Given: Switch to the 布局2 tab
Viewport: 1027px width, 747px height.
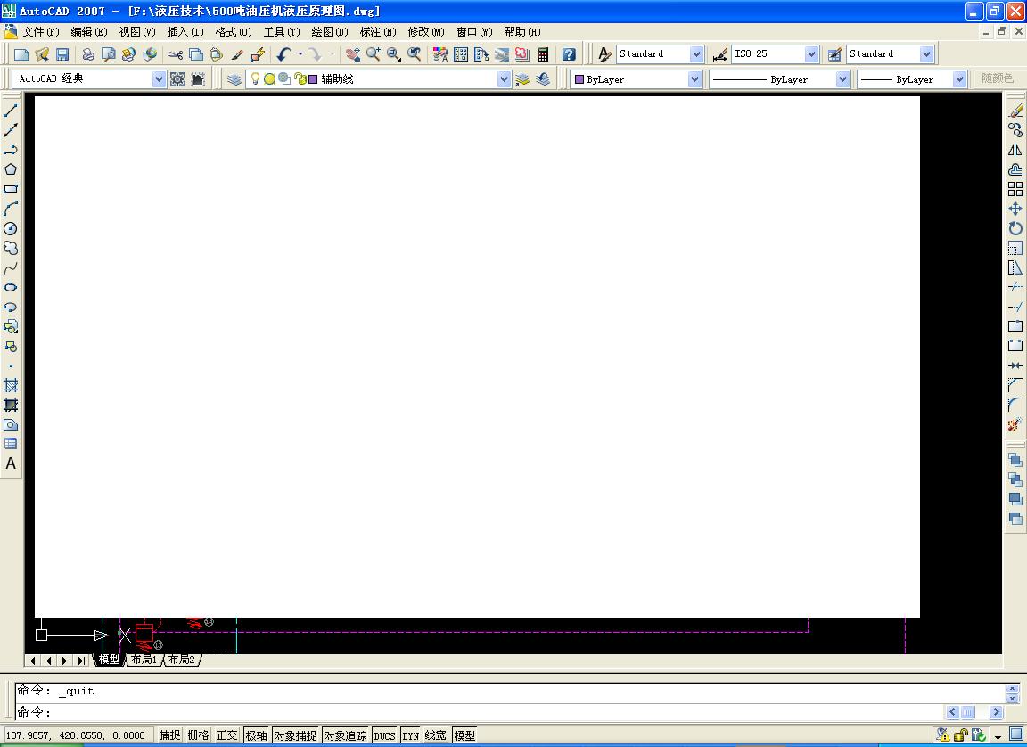Looking at the screenshot, I should point(182,660).
